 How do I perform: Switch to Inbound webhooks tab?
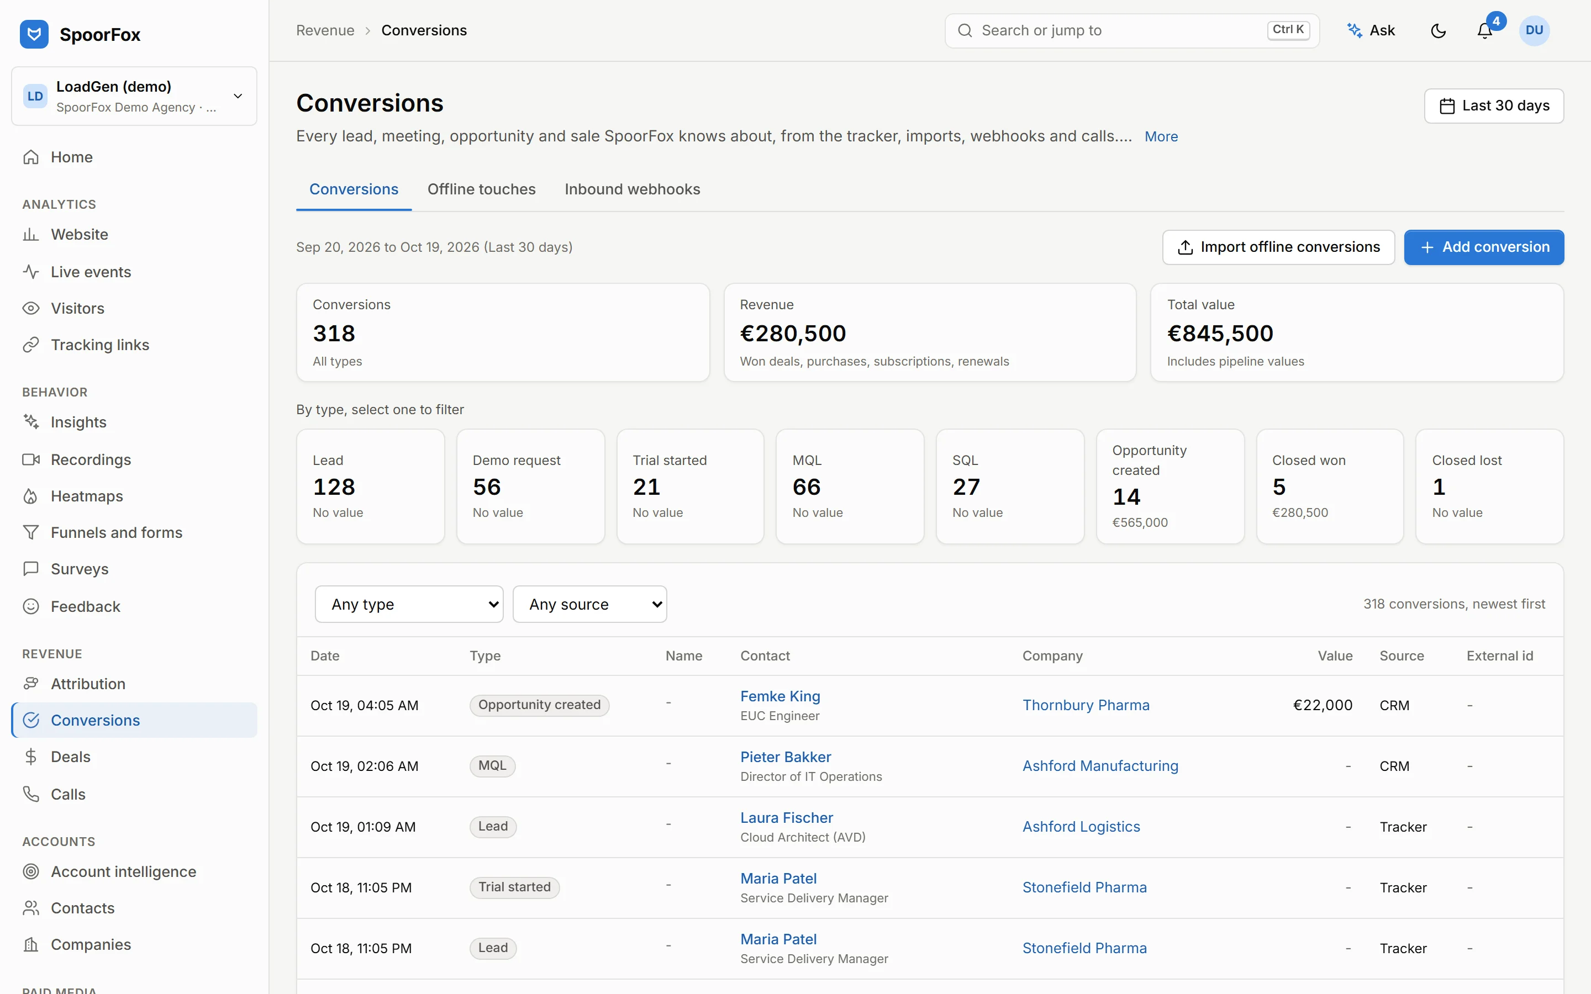pos(632,189)
